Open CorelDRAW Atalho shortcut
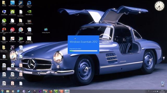The width and height of the screenshot is (167, 93). (x=4, y=22)
